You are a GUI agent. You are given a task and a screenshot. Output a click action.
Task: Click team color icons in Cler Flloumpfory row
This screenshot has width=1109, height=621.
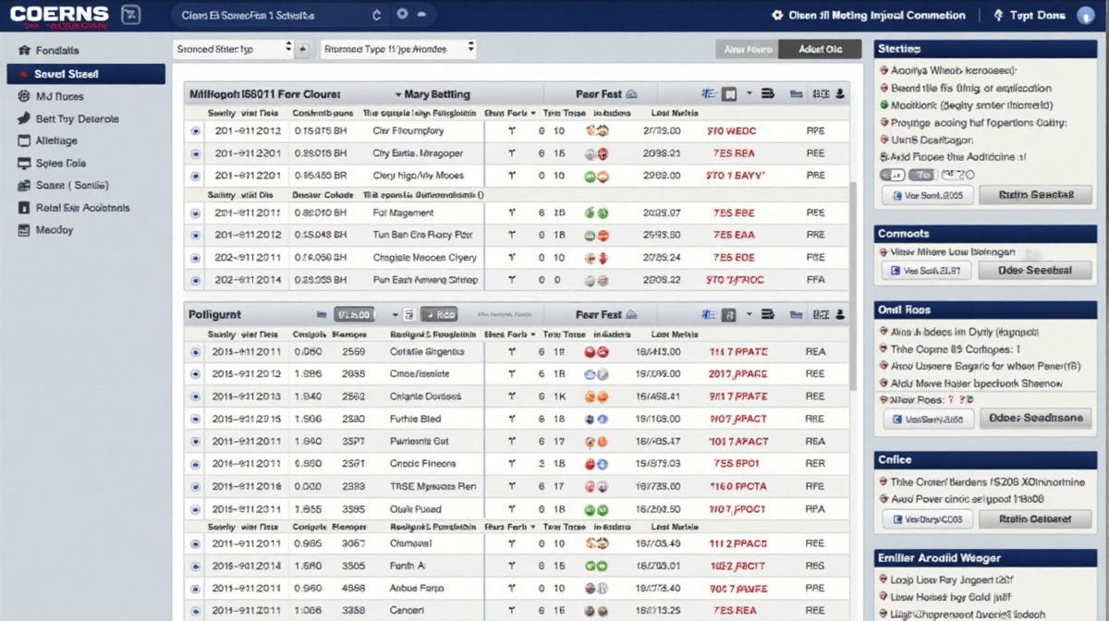coord(597,131)
